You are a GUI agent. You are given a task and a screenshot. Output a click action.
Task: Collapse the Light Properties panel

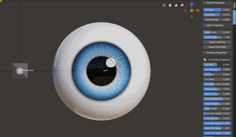(x=204, y=25)
